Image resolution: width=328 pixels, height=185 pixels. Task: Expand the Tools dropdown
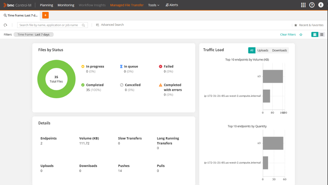pos(154,5)
